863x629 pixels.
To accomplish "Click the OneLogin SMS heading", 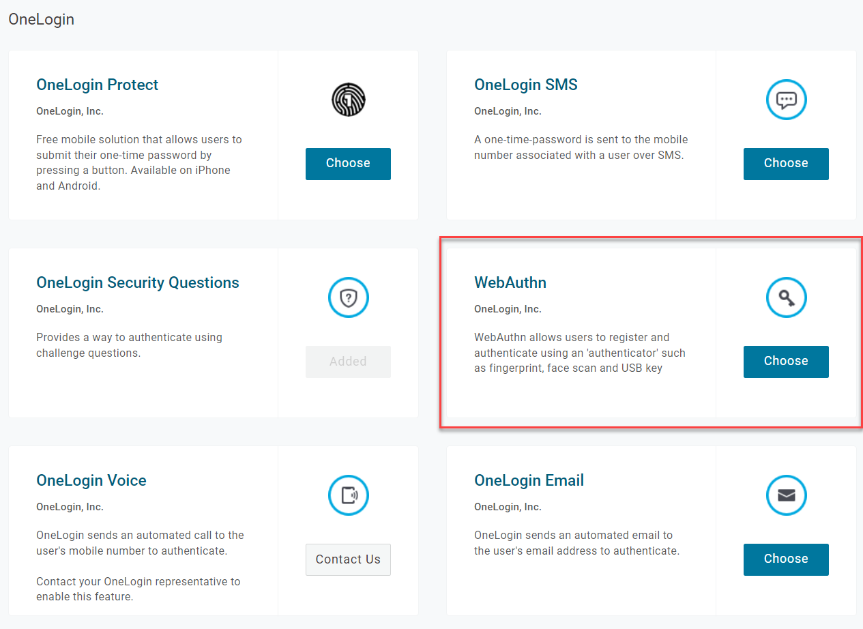I will point(526,85).
